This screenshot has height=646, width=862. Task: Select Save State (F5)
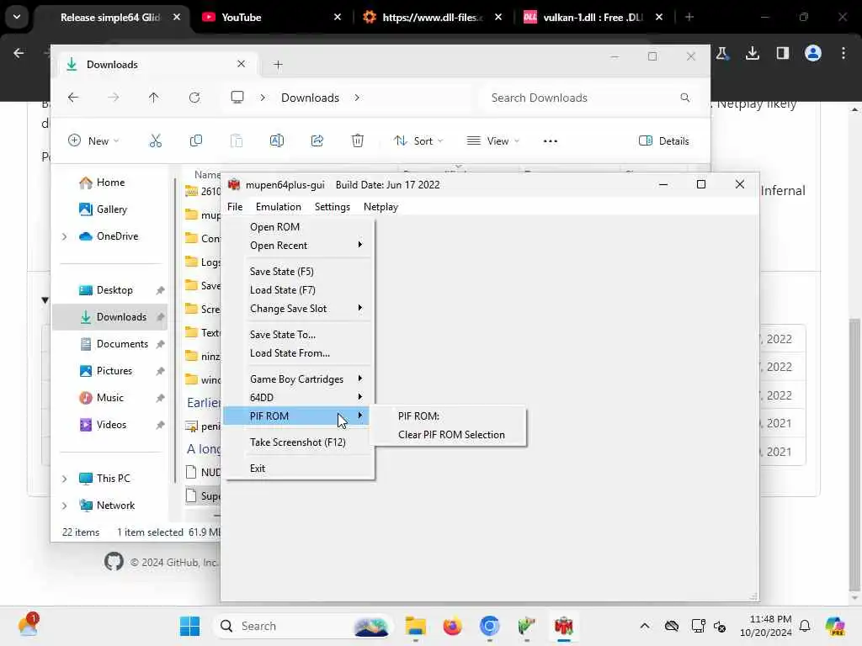click(x=300, y=272)
